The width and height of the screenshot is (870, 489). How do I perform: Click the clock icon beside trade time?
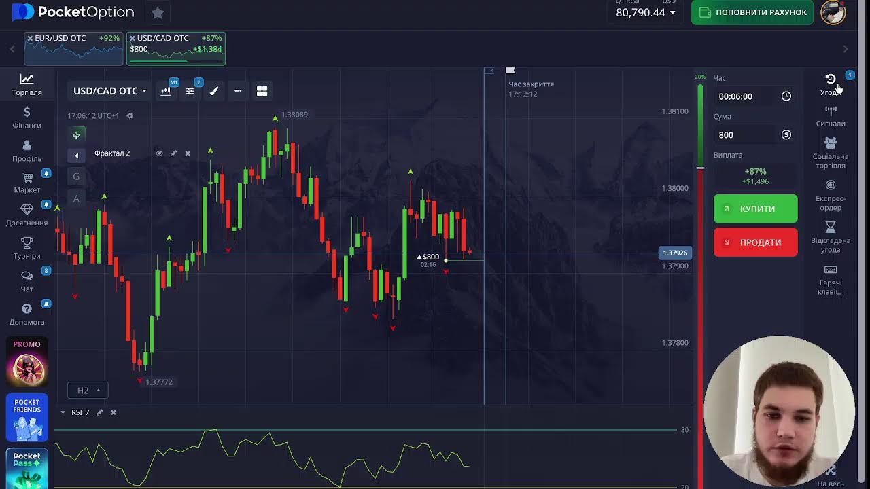[786, 96]
